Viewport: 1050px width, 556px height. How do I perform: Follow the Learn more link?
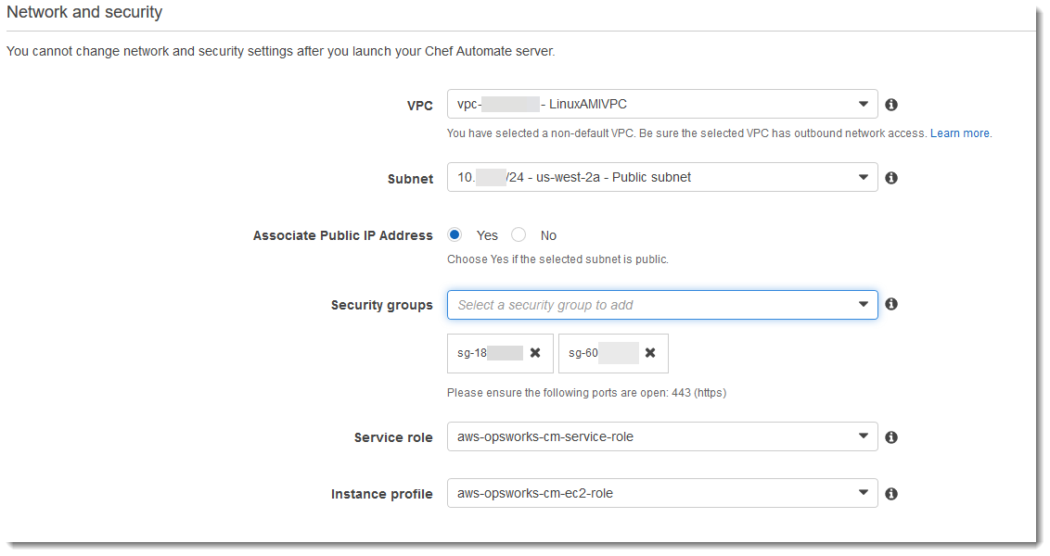[960, 133]
